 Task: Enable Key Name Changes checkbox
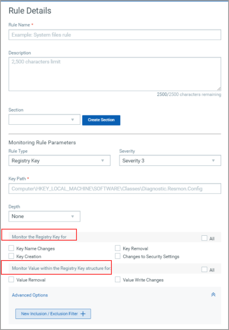coord(11,248)
